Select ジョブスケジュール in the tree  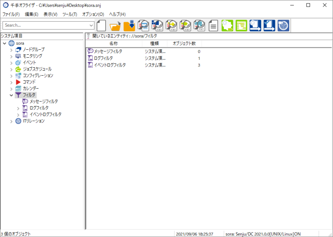(x=37, y=69)
